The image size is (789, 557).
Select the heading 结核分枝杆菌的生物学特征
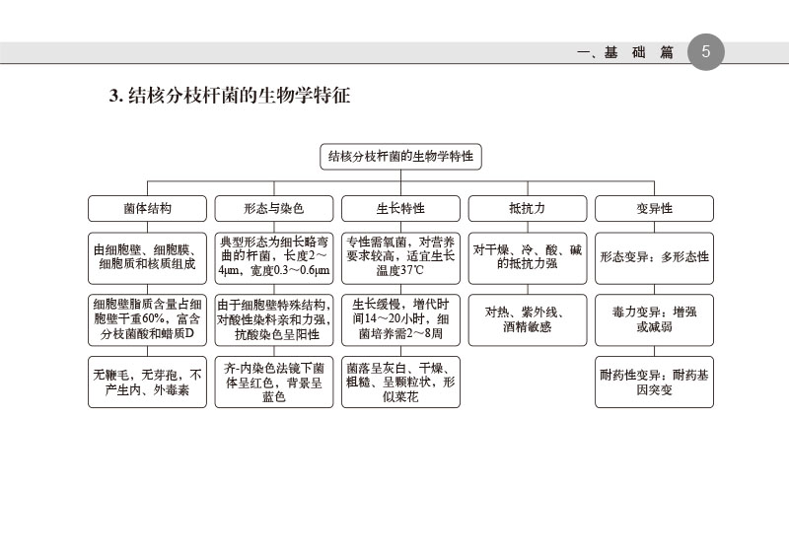tap(230, 96)
